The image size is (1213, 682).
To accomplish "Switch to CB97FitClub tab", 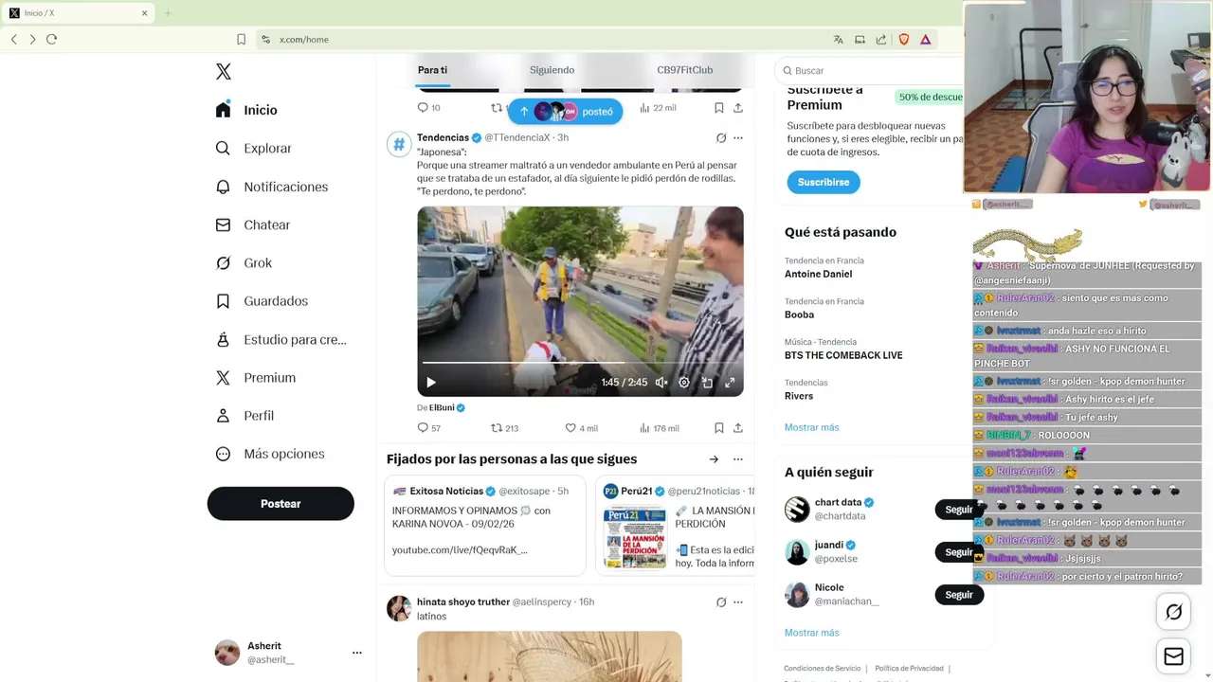I will [684, 70].
